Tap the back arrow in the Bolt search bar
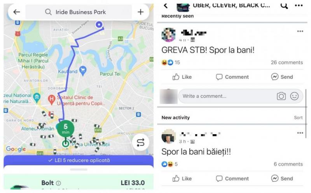 pyautogui.click(x=16, y=12)
